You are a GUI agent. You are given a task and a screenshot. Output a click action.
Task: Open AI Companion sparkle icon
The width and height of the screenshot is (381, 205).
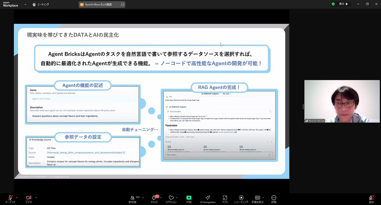click(208, 198)
